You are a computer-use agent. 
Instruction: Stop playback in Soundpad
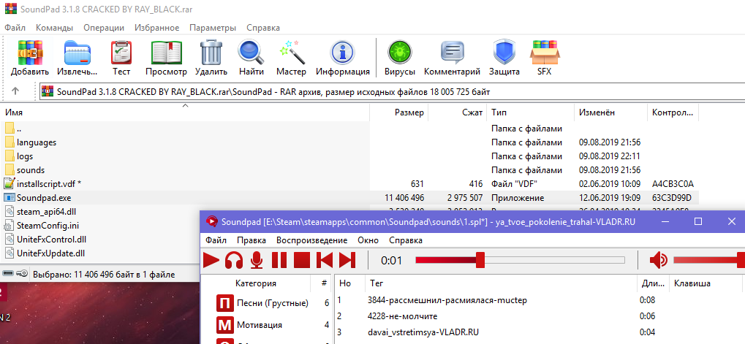(302, 260)
